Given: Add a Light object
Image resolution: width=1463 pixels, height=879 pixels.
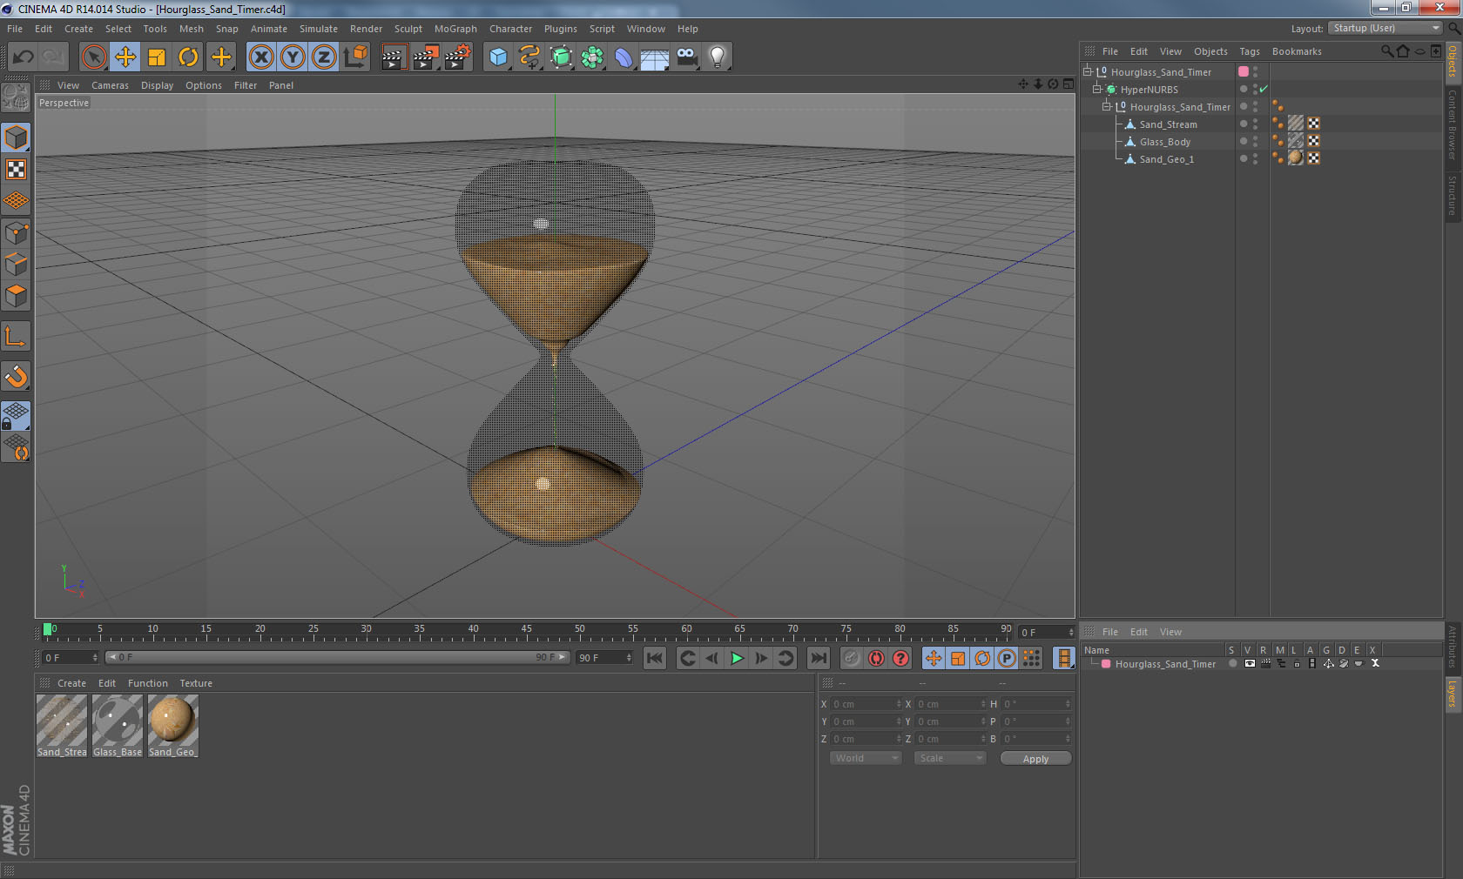Looking at the screenshot, I should [x=718, y=57].
